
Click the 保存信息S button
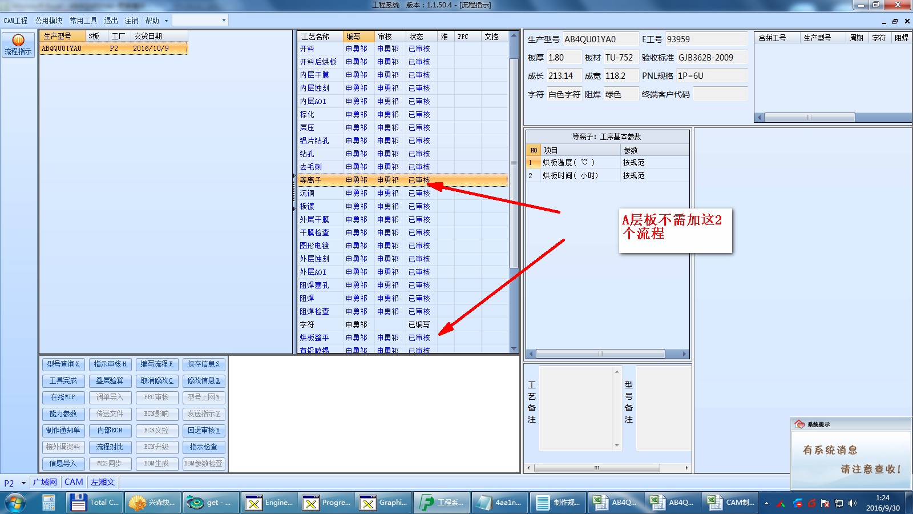tap(204, 364)
